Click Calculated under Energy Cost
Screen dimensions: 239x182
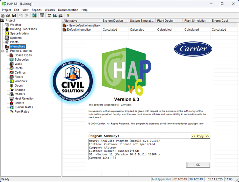(219, 30)
